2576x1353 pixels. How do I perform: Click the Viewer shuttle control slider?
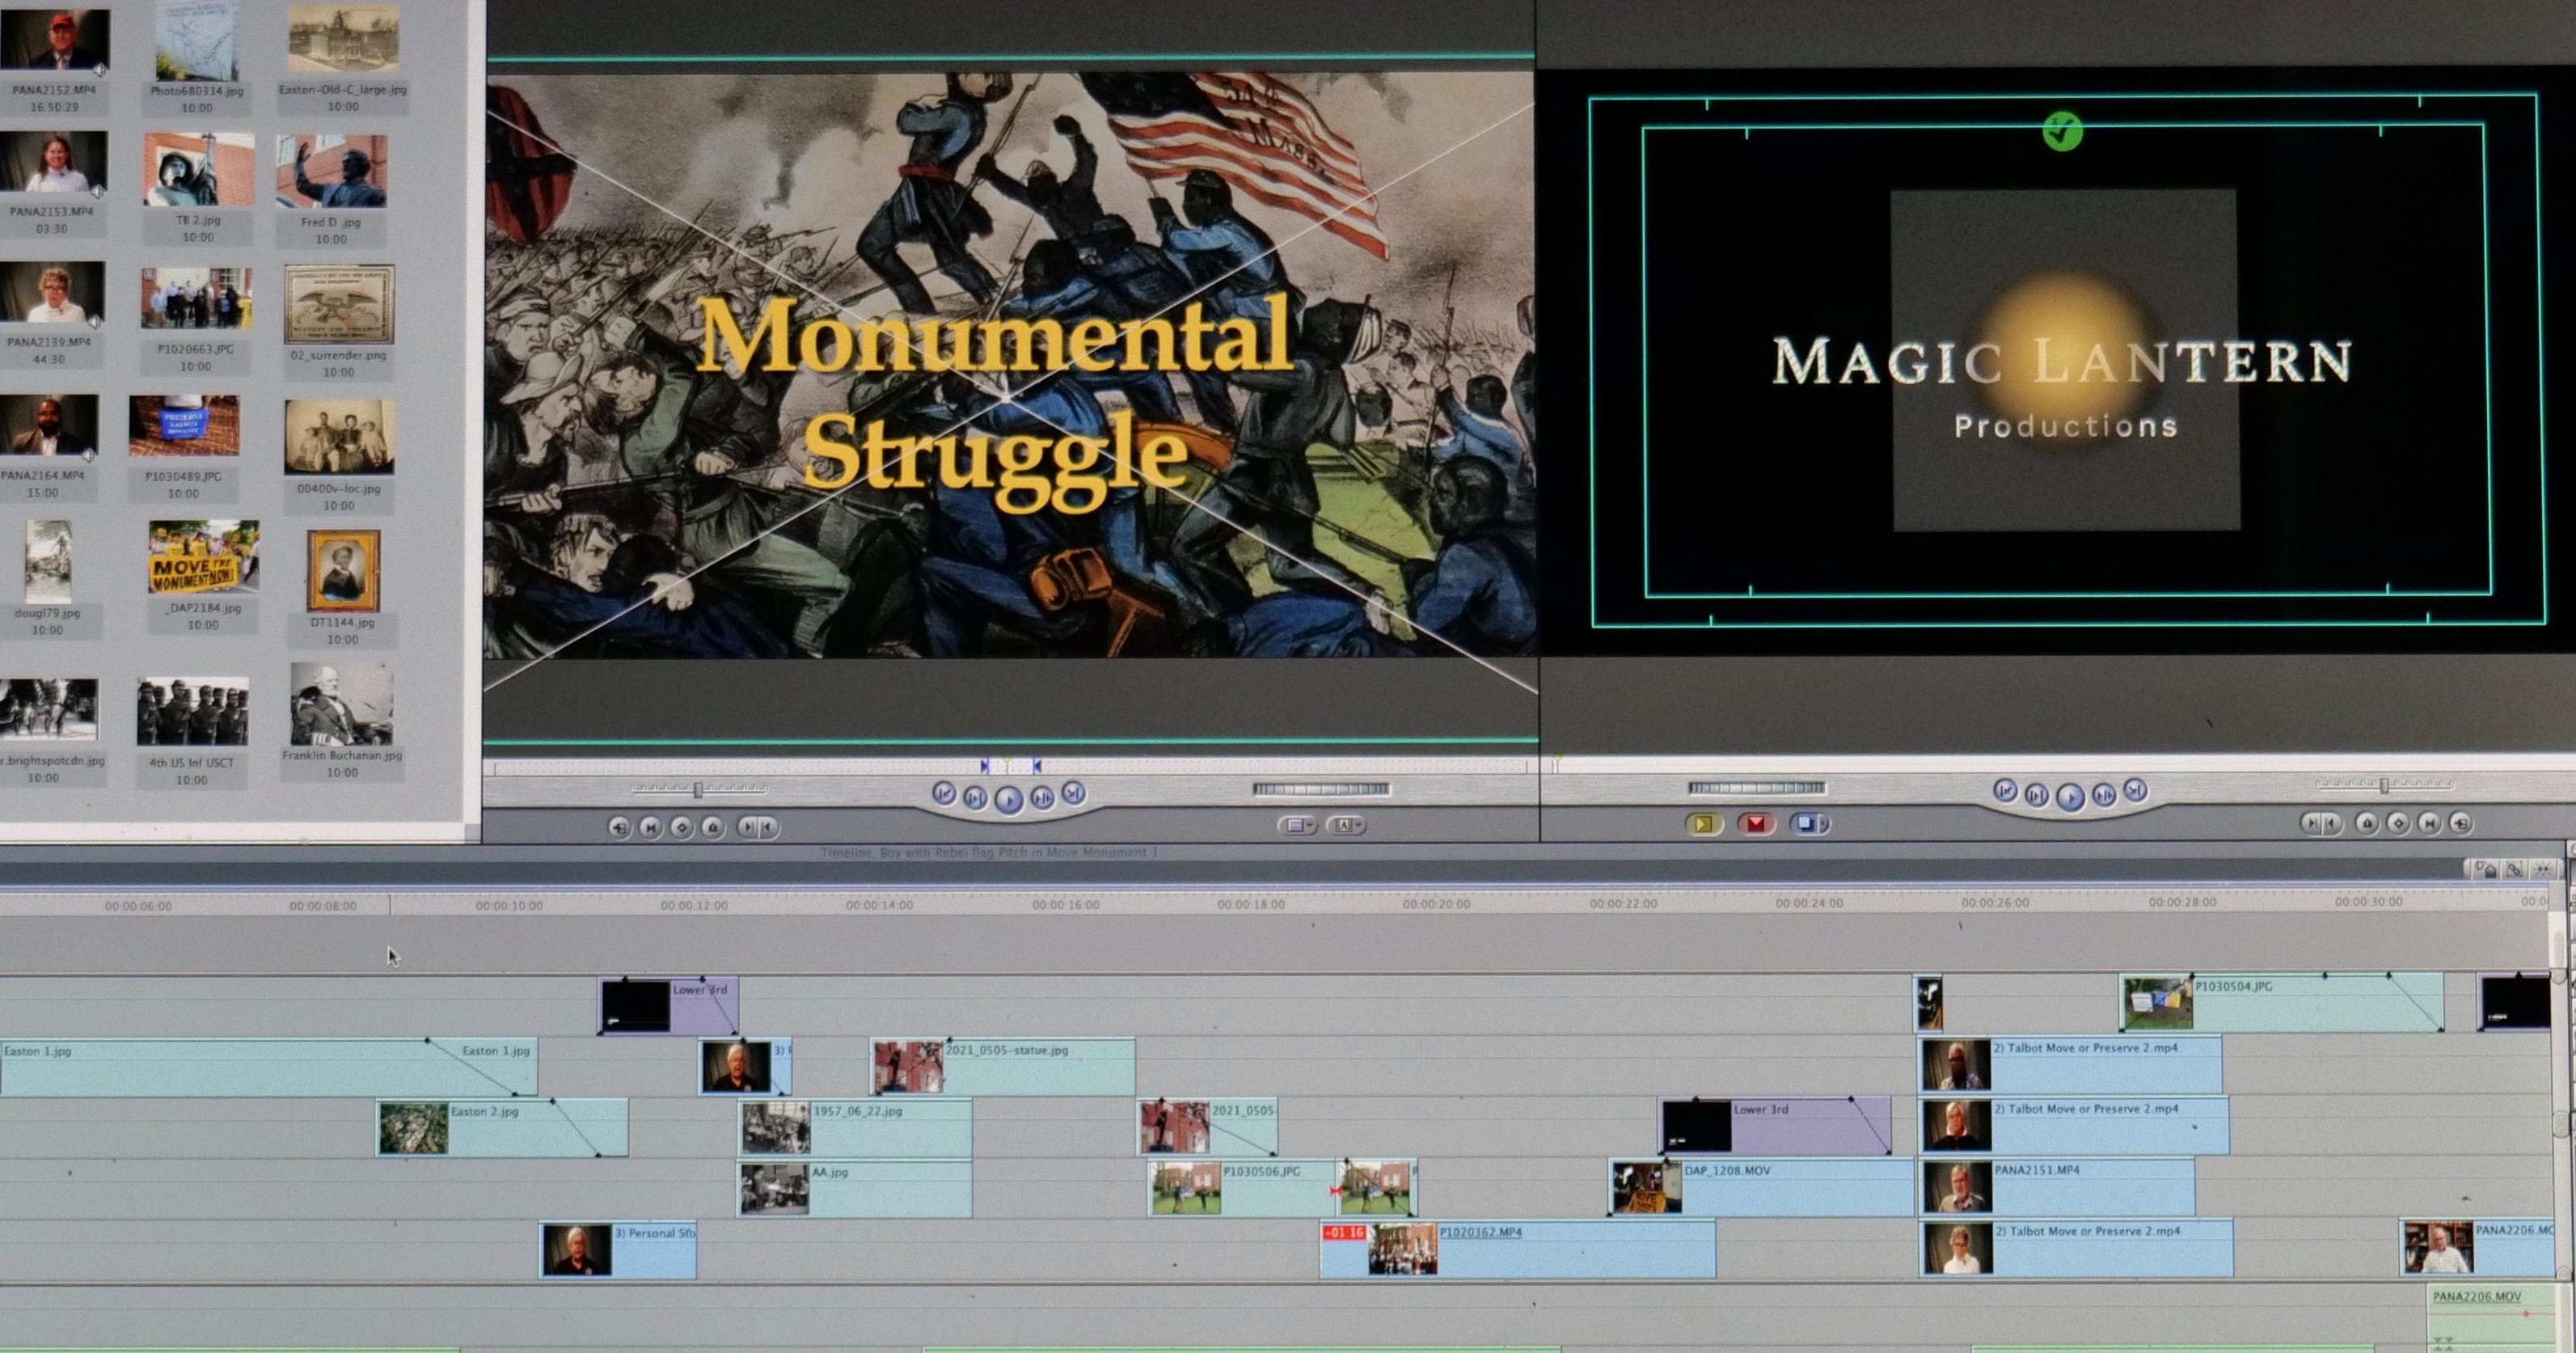(698, 789)
